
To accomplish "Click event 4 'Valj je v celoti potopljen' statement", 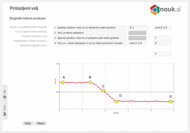I will (90, 43).
